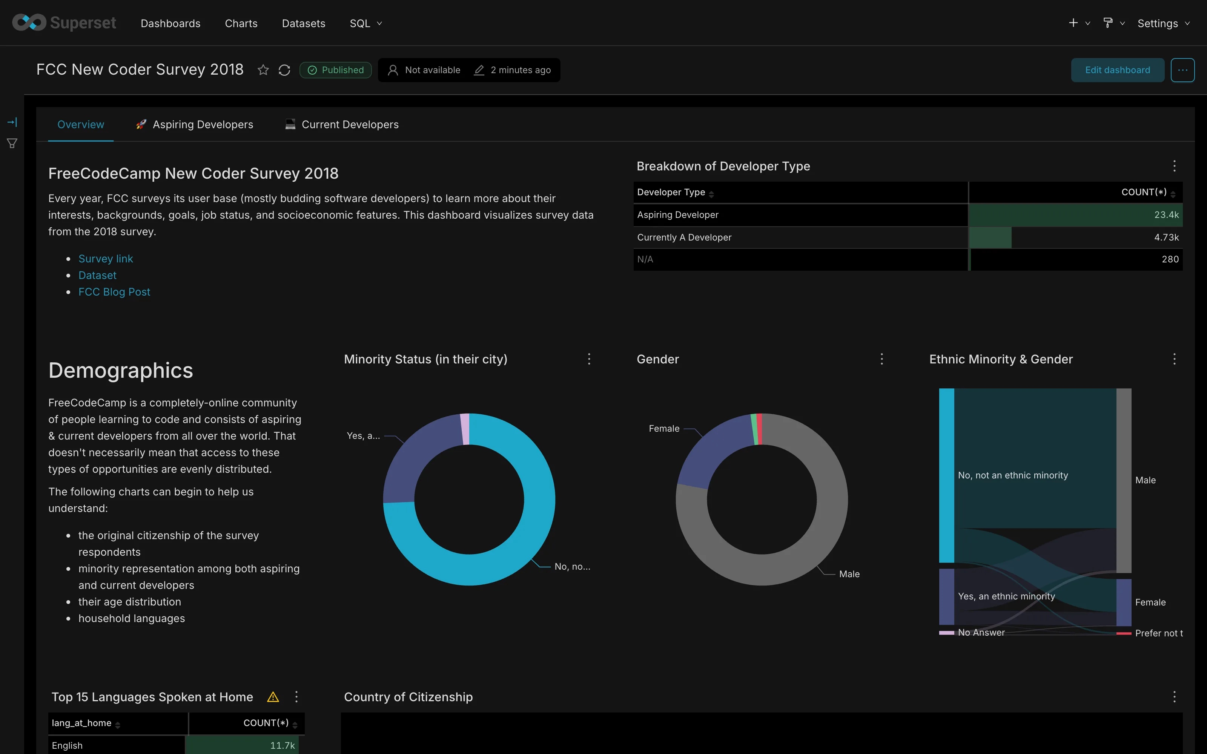The width and height of the screenshot is (1207, 754).
Task: Click the 280 count cell
Action: point(1075,259)
